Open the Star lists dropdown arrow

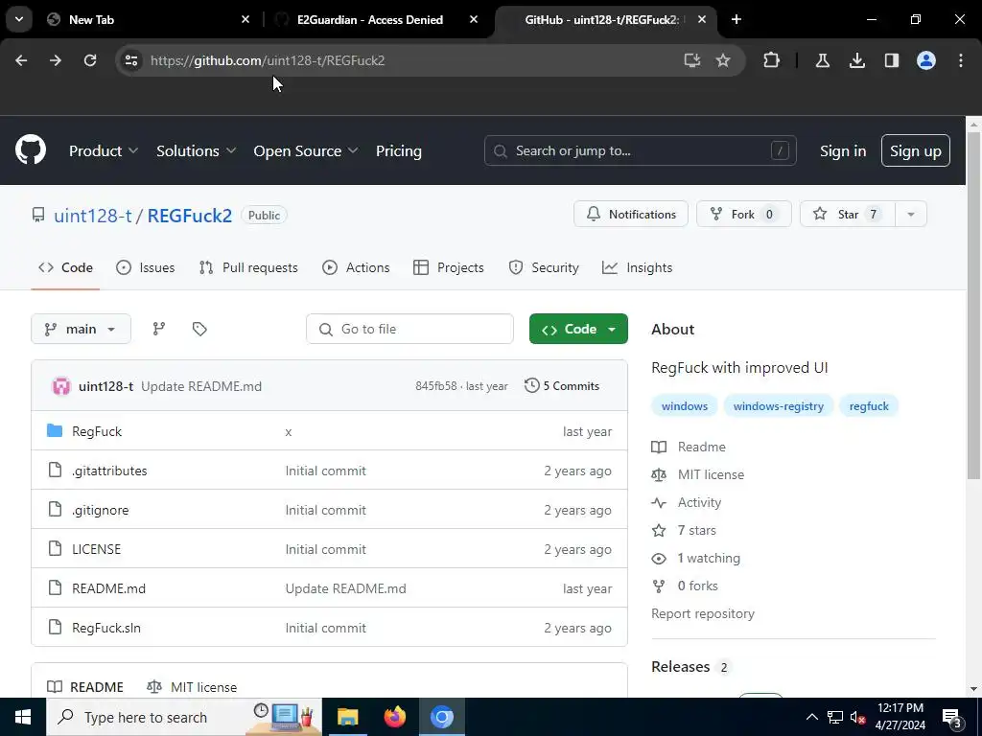pyautogui.click(x=911, y=214)
